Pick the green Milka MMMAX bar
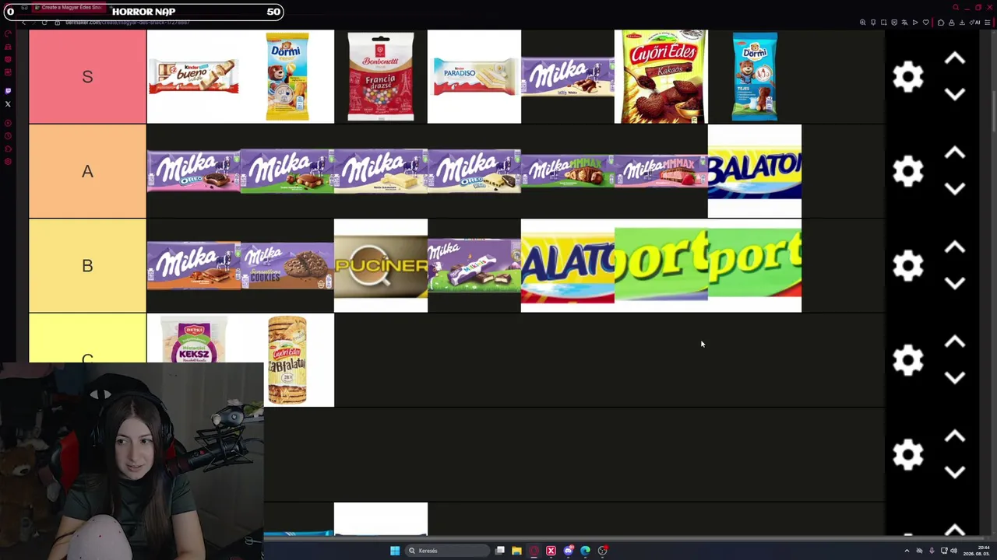 [568, 171]
